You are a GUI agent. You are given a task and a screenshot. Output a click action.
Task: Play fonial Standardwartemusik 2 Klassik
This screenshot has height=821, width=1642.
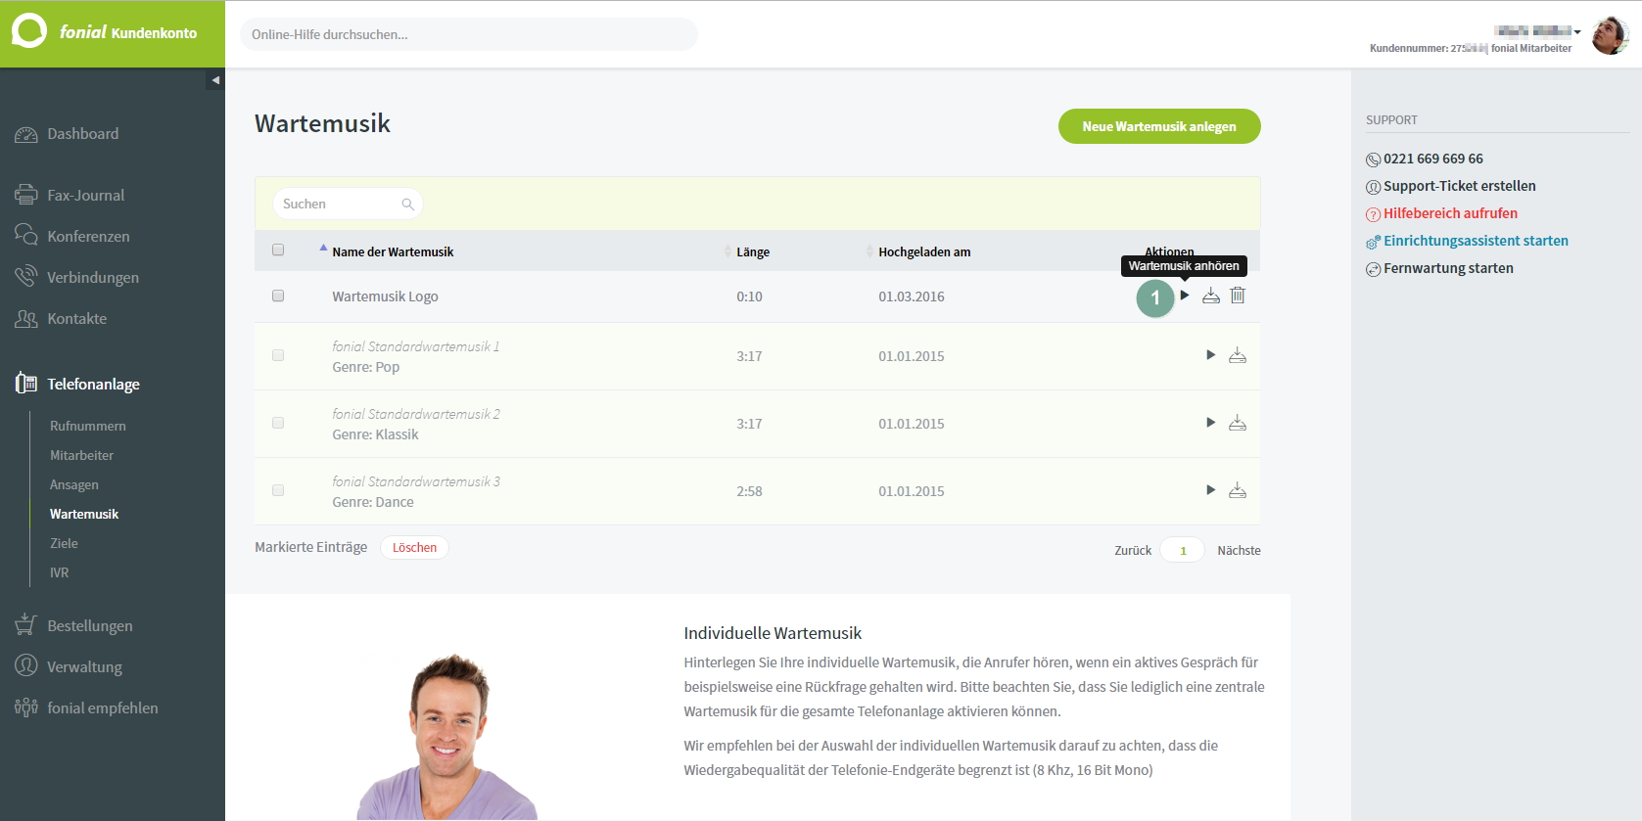[1211, 423]
